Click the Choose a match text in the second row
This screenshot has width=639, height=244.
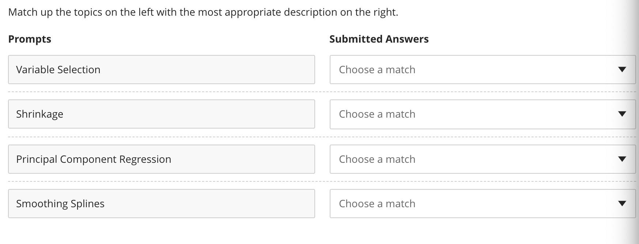pos(377,114)
